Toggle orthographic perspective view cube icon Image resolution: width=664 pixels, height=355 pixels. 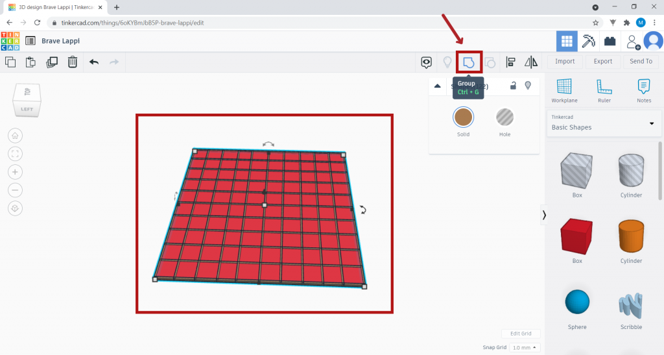click(15, 208)
